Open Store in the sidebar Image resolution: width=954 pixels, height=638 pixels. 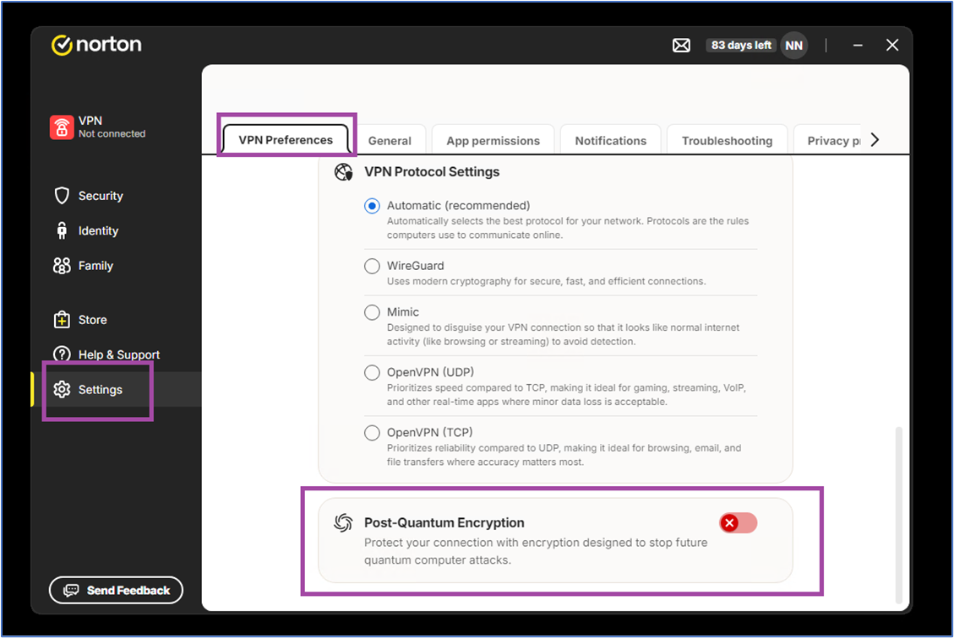116,320
